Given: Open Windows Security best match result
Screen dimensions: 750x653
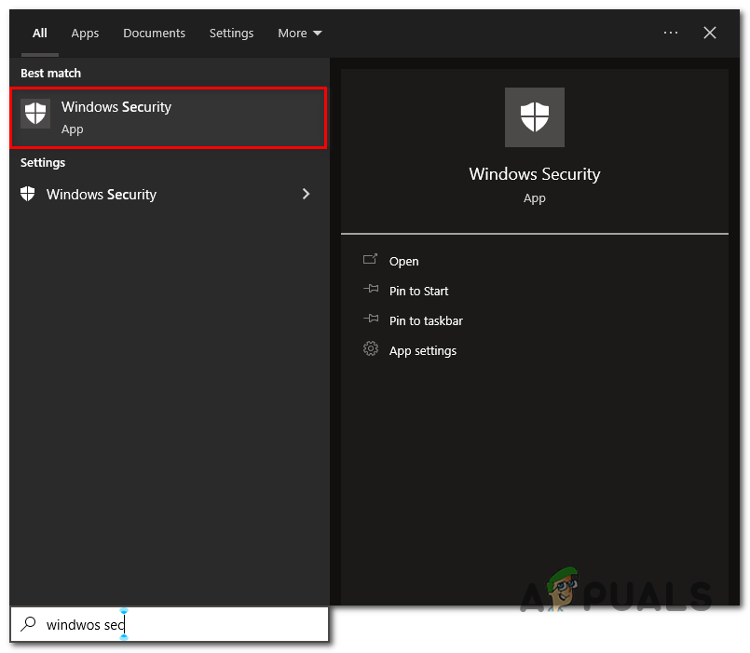Looking at the screenshot, I should (x=168, y=117).
